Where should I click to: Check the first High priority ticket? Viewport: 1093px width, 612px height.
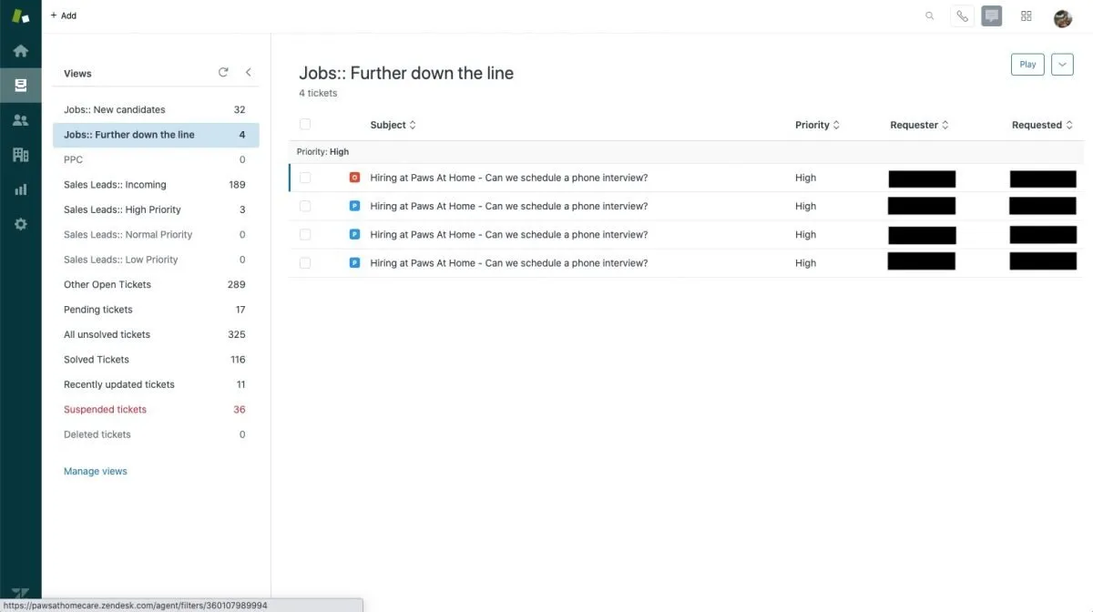point(304,177)
